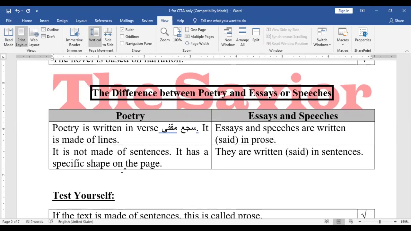Switch to Web Layout view
The width and height of the screenshot is (411, 231).
pos(34,37)
